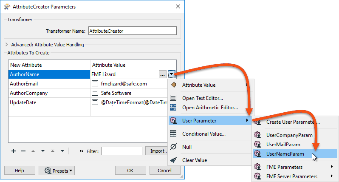Click the type box beside fmelizard@safe.com

click(95, 83)
